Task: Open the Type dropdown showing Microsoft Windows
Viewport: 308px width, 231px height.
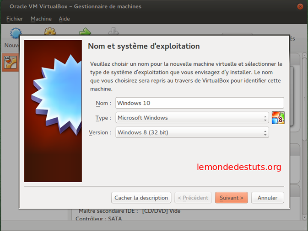Action: tap(192, 118)
